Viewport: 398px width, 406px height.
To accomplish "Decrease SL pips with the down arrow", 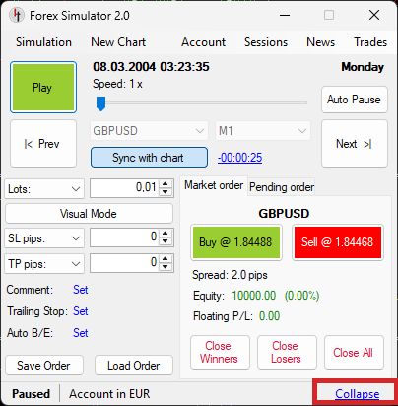I will click(x=166, y=241).
